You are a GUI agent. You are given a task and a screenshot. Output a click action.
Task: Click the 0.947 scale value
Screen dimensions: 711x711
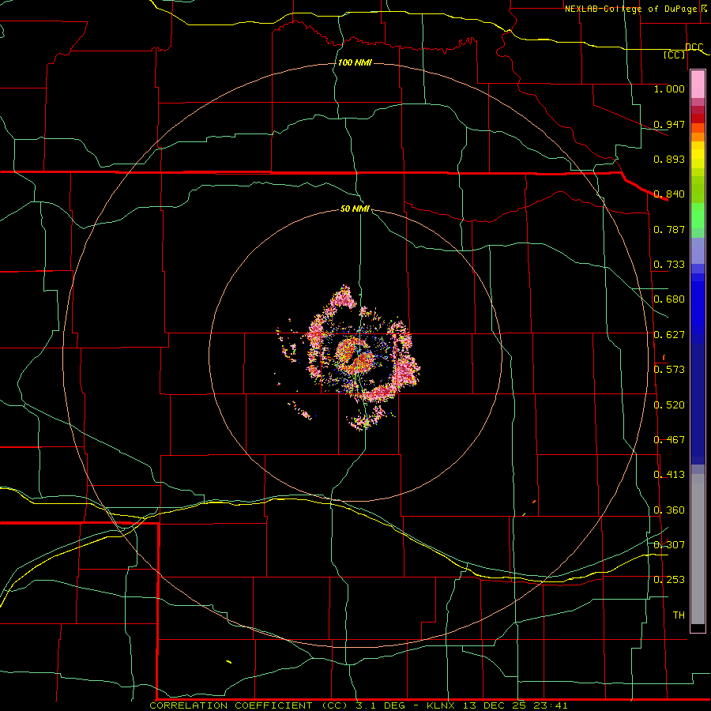(669, 124)
